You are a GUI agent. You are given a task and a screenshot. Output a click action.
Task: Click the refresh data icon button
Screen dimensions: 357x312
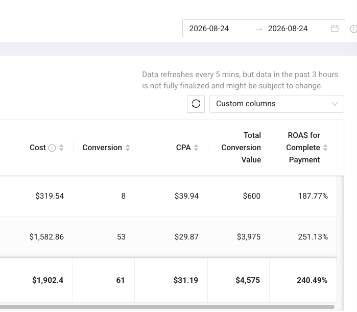(x=196, y=104)
